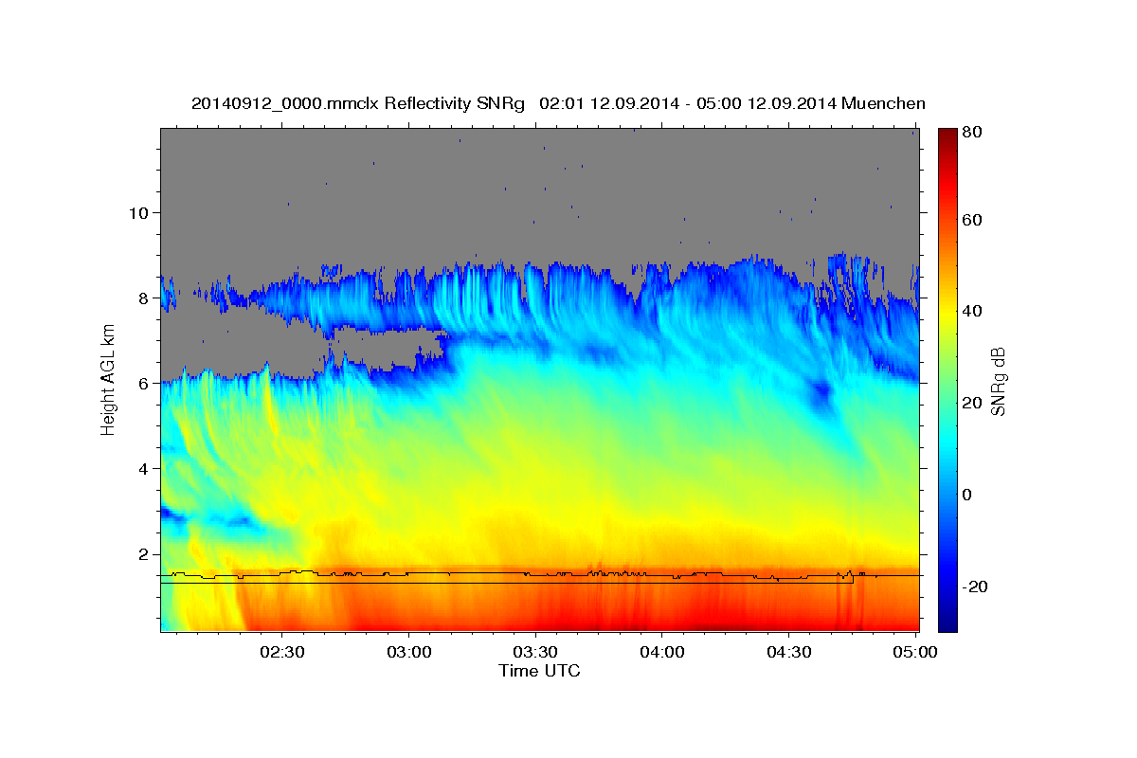Click the height axis label '4'
This screenshot has height=758, width=1137.
(x=142, y=469)
